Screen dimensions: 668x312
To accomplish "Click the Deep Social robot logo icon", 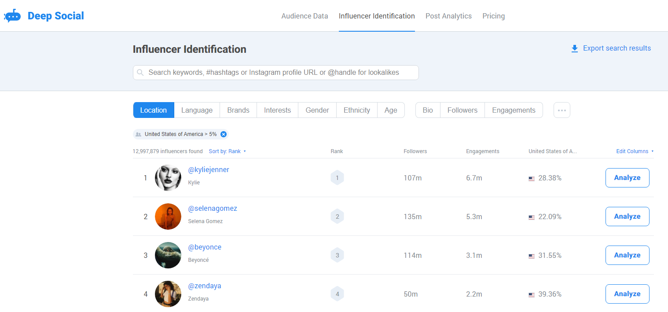I will [x=12, y=16].
